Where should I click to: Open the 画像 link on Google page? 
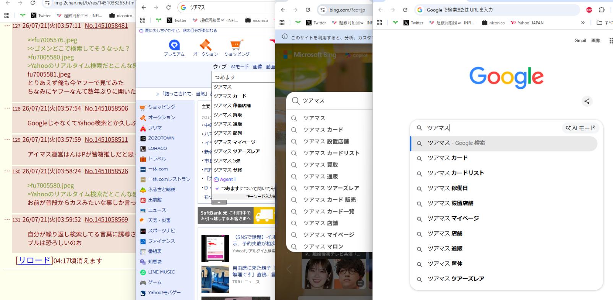click(596, 40)
